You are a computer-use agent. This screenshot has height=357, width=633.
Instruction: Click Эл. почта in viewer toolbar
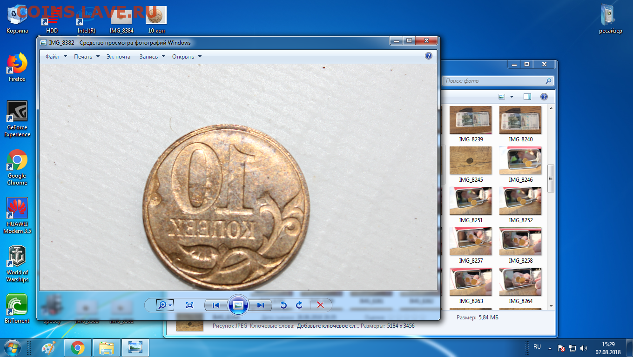[x=118, y=57]
